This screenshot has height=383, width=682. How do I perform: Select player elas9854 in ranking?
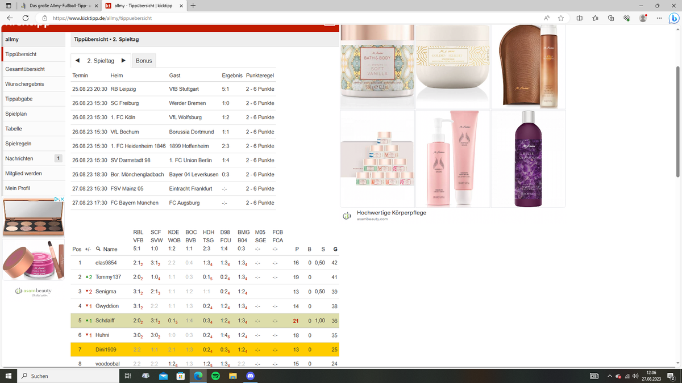pos(106,263)
